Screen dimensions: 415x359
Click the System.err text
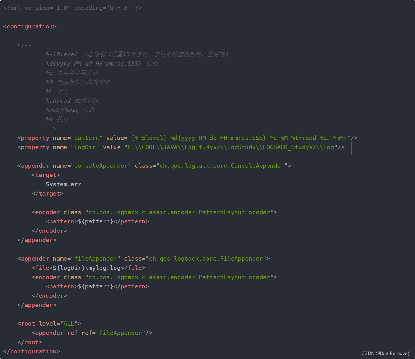tap(64, 184)
